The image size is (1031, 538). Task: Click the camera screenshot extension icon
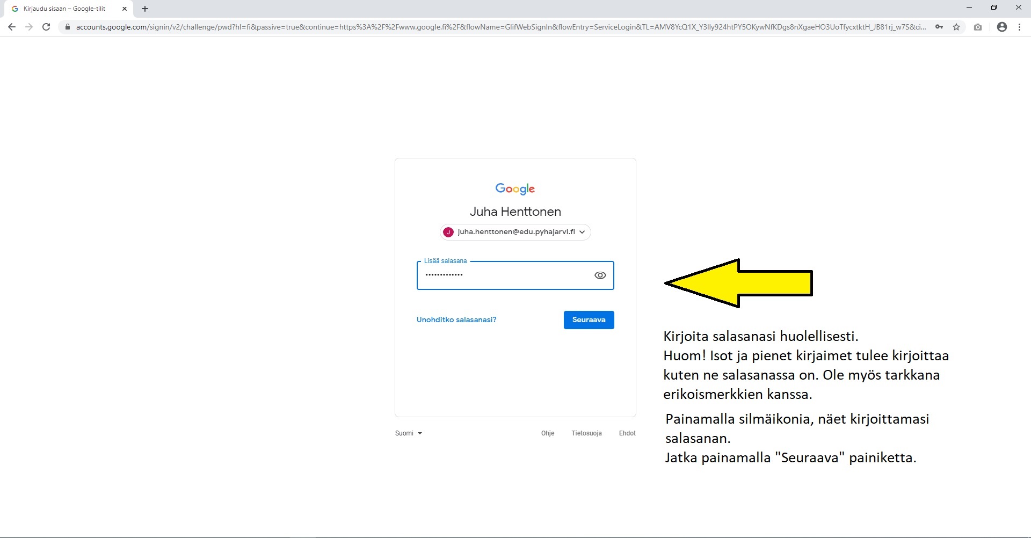[x=978, y=27]
